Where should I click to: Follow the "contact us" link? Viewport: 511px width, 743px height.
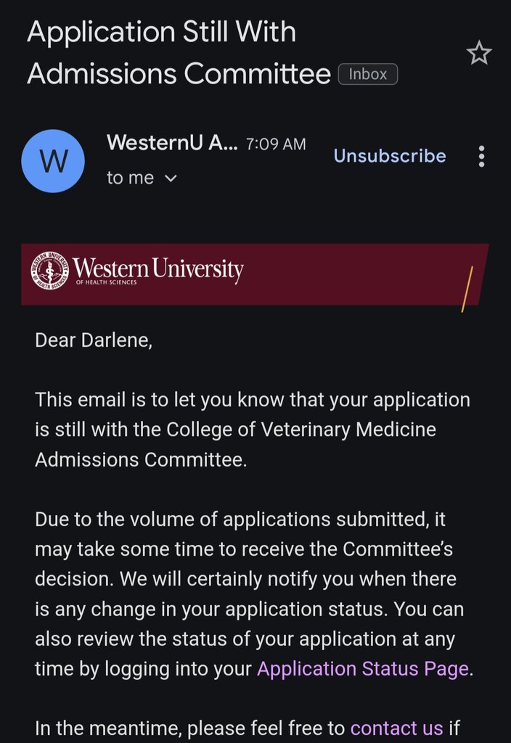point(396,728)
